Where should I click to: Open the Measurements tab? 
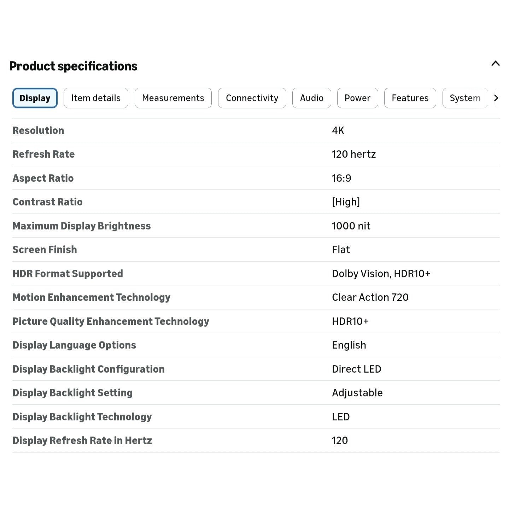(x=173, y=98)
